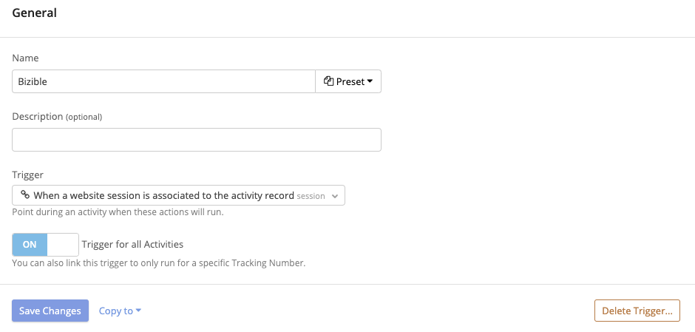
Task: Click the Copy to link text
Action: [115, 311]
